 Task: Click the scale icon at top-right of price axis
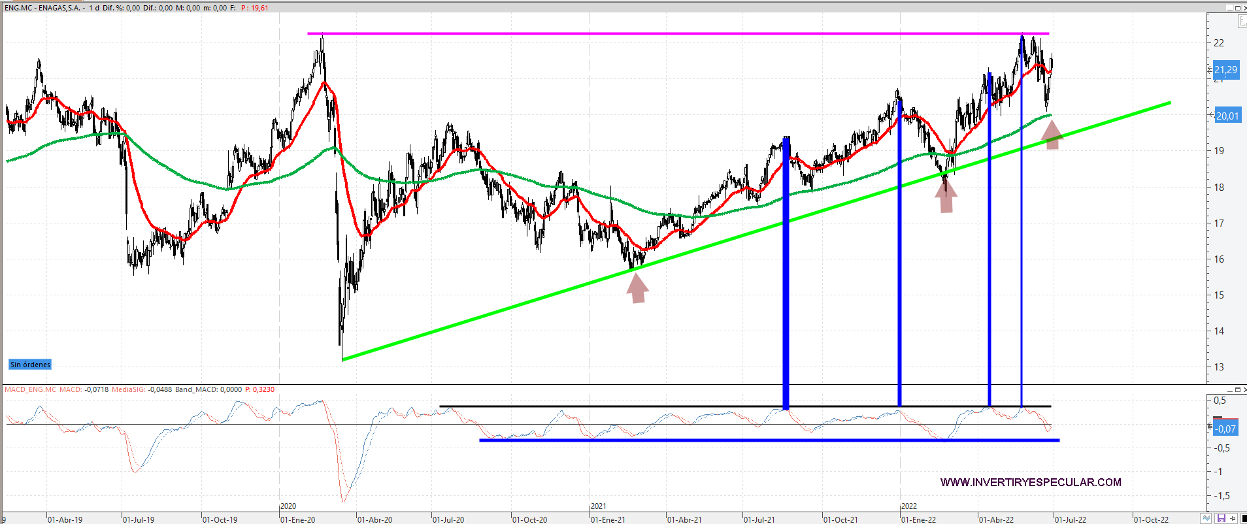click(x=1242, y=22)
